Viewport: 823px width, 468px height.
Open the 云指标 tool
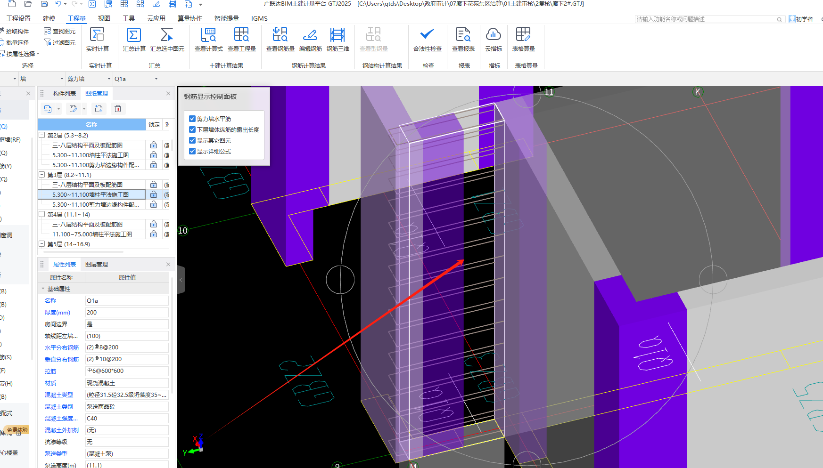[493, 39]
